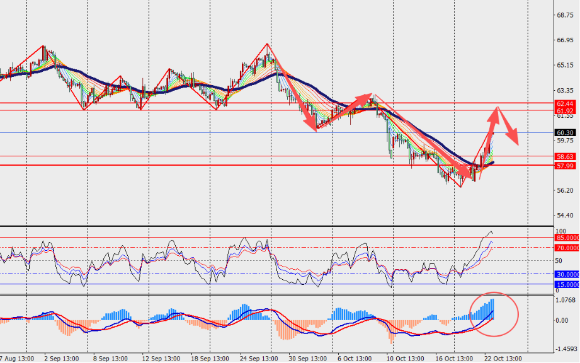The image size is (580, 363).
Task: Click the 85.0000 overbought level label
Action: tap(566, 238)
